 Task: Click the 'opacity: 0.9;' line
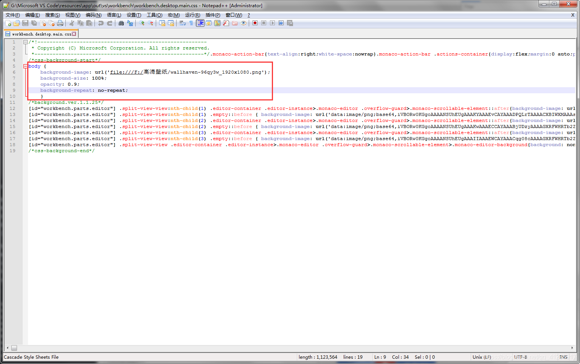coord(60,84)
